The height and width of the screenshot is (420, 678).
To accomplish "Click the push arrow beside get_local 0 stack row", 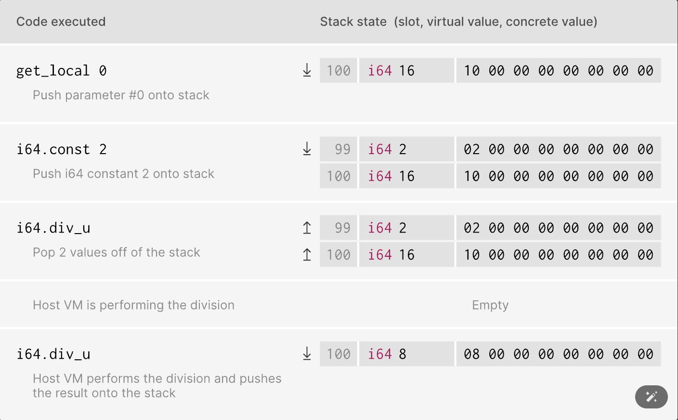I will [307, 70].
